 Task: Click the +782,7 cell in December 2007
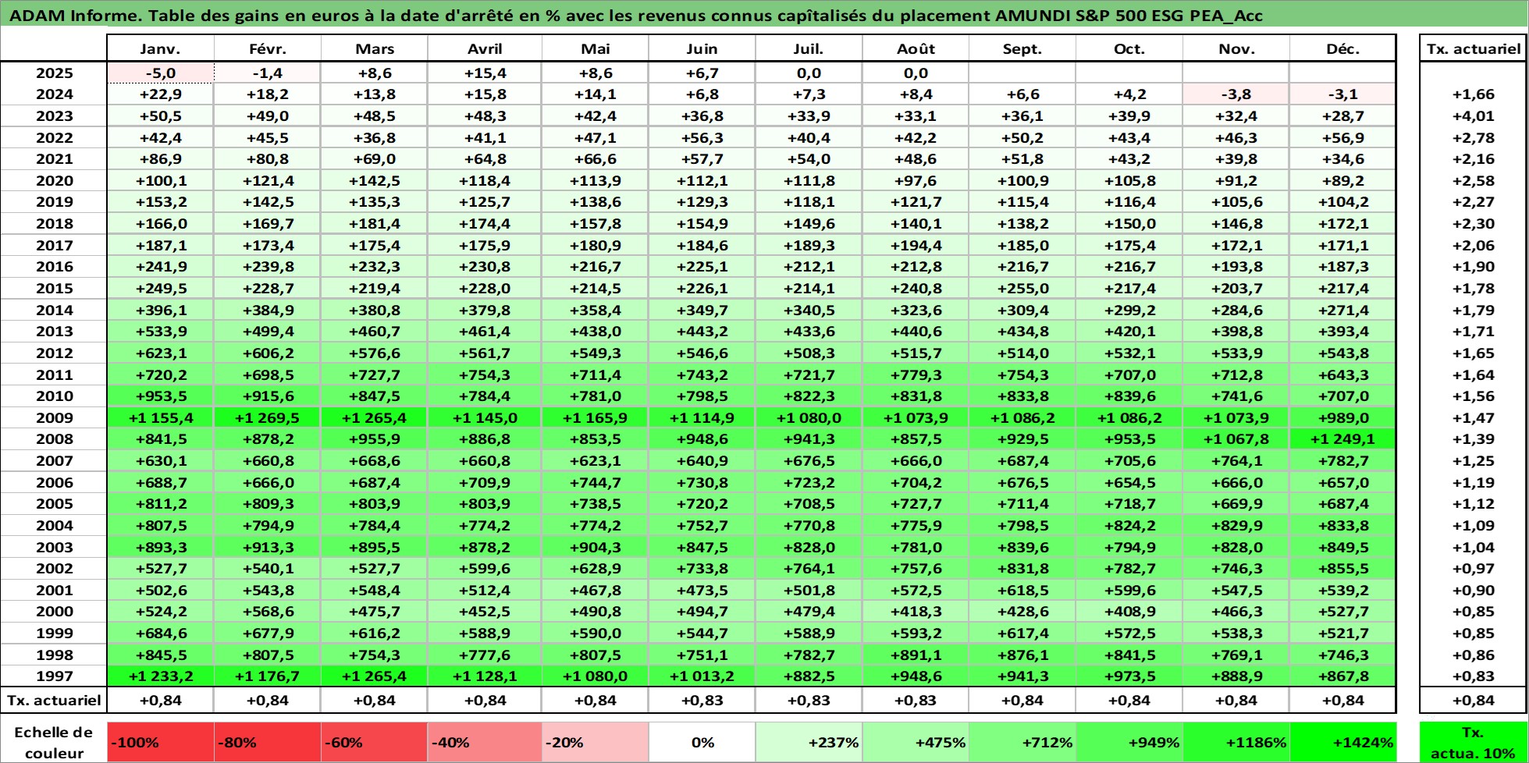(1342, 461)
